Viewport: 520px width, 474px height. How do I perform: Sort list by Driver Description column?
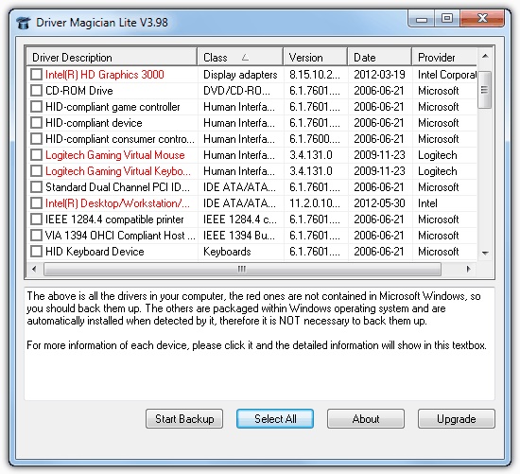click(112, 57)
